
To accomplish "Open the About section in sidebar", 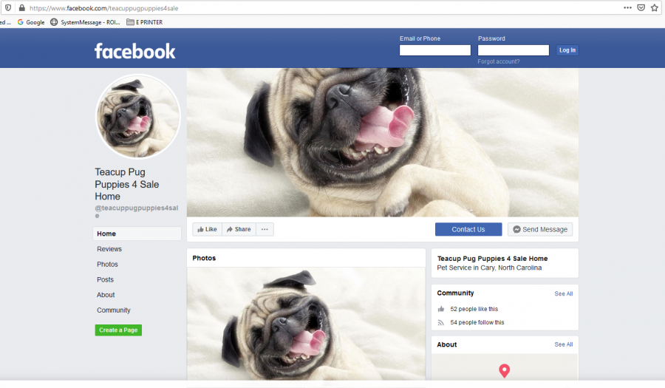I will [106, 295].
